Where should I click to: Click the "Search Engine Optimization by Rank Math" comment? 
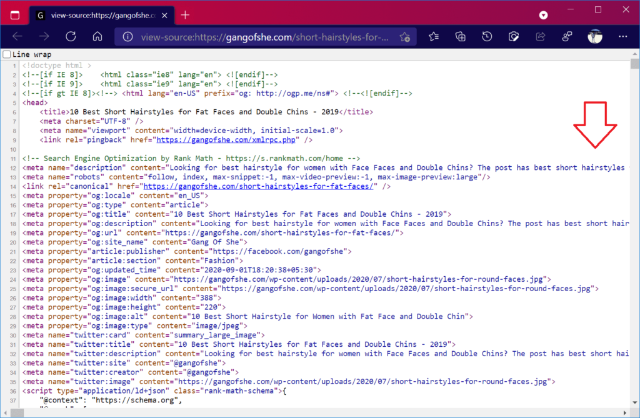[x=191, y=158]
